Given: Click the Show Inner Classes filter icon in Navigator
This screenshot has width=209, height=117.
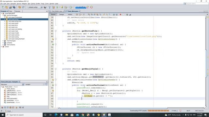Looking at the screenshot, I should point(13,108).
